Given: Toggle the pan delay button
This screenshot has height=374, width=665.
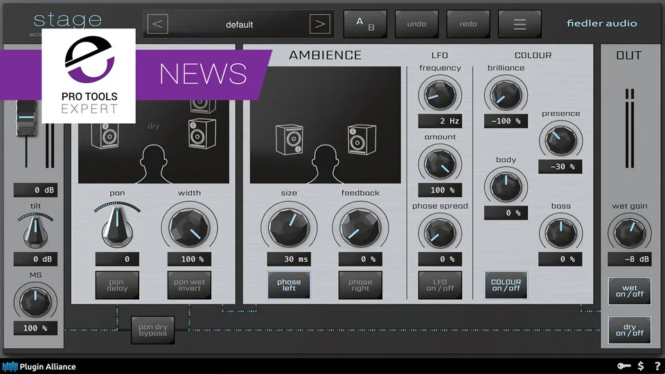Looking at the screenshot, I should (x=117, y=285).
